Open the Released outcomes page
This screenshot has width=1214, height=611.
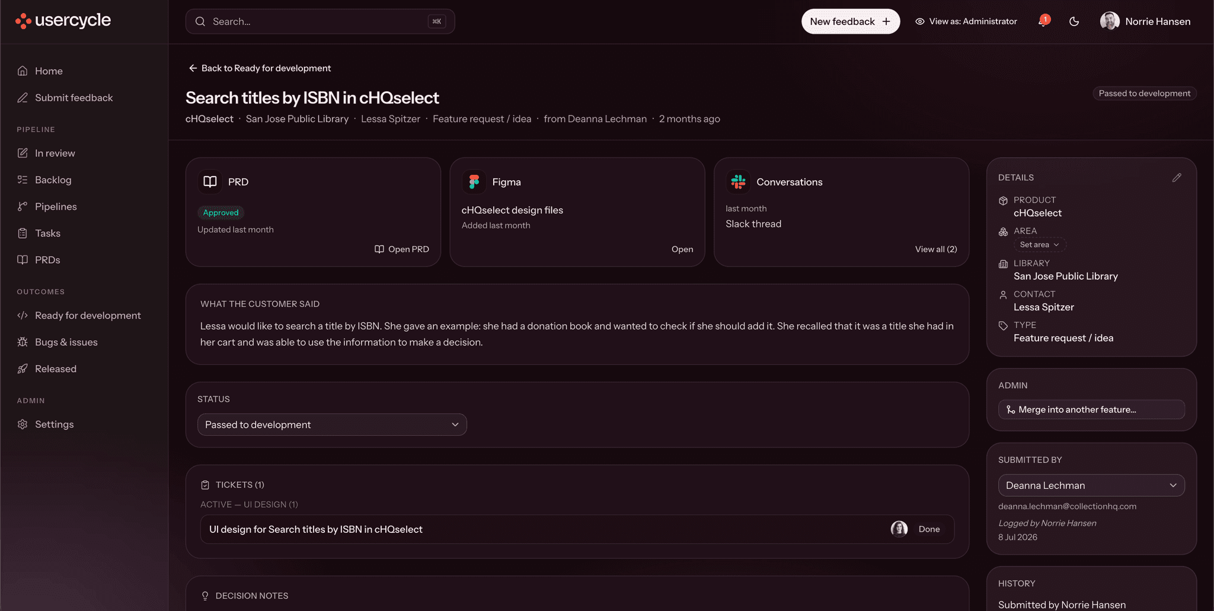84,369
